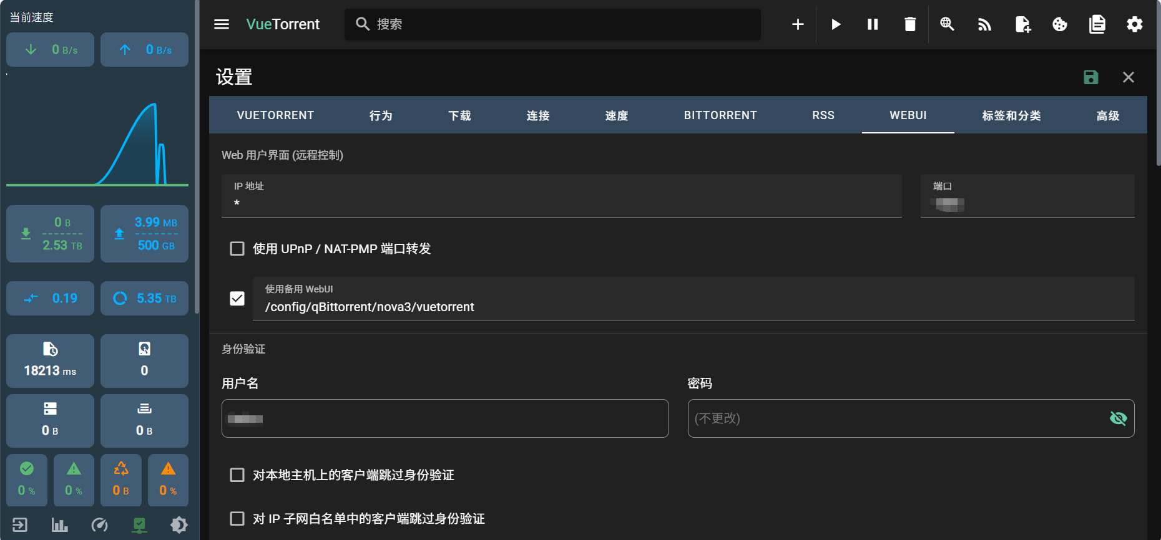Open the RSS feed icon
Screen dimensions: 1161x540
pyautogui.click(x=984, y=24)
